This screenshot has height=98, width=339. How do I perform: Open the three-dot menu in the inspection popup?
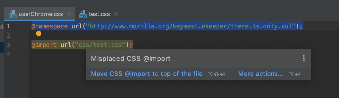coord(304,58)
